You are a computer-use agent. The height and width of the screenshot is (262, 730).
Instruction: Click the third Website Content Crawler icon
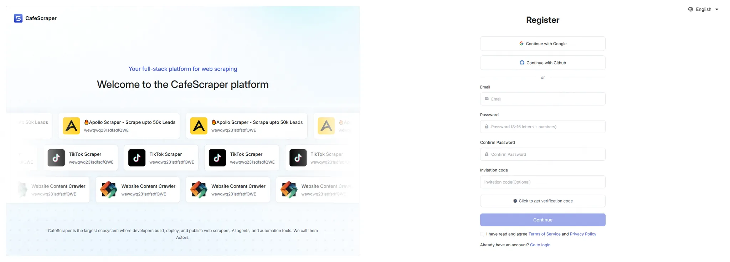tap(199, 190)
